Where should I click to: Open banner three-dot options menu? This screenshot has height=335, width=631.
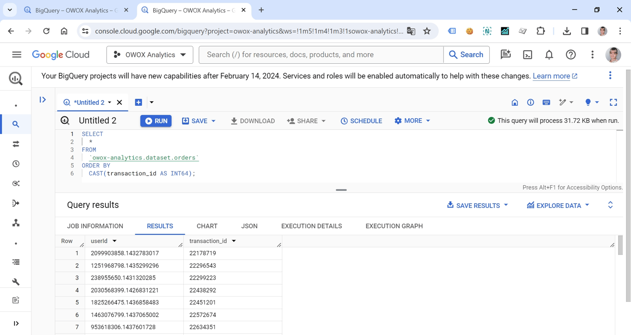pyautogui.click(x=610, y=75)
